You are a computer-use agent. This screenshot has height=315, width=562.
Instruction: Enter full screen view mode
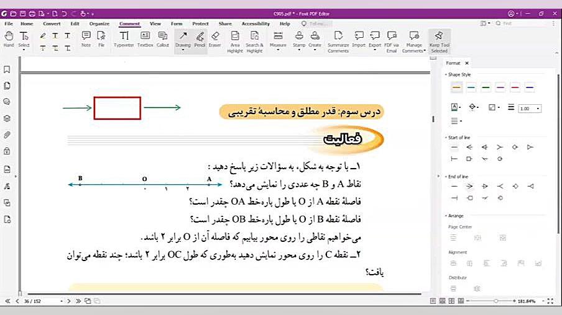click(550, 301)
